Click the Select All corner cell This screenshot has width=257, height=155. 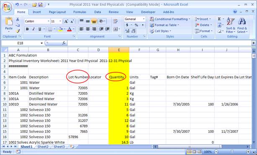[5, 50]
